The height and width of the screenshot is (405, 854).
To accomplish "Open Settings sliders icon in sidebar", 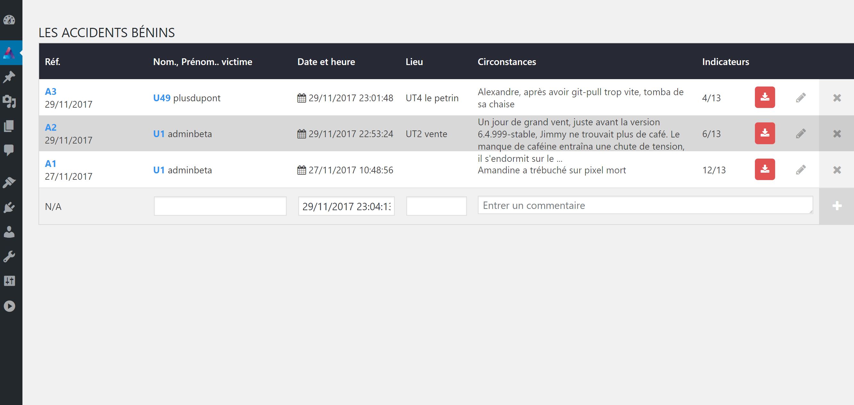I will coord(9,281).
